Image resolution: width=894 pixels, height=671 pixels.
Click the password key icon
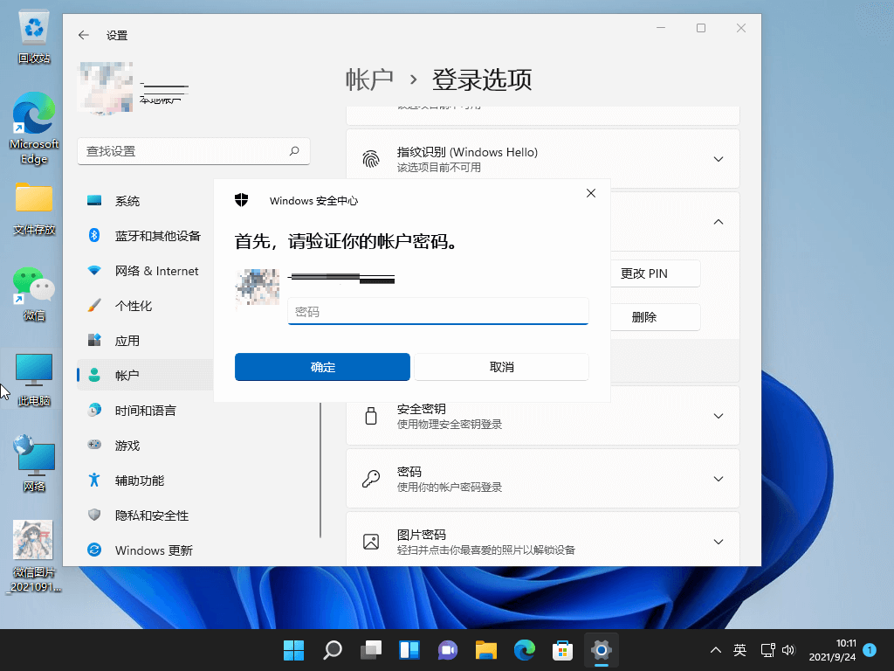pyautogui.click(x=370, y=478)
